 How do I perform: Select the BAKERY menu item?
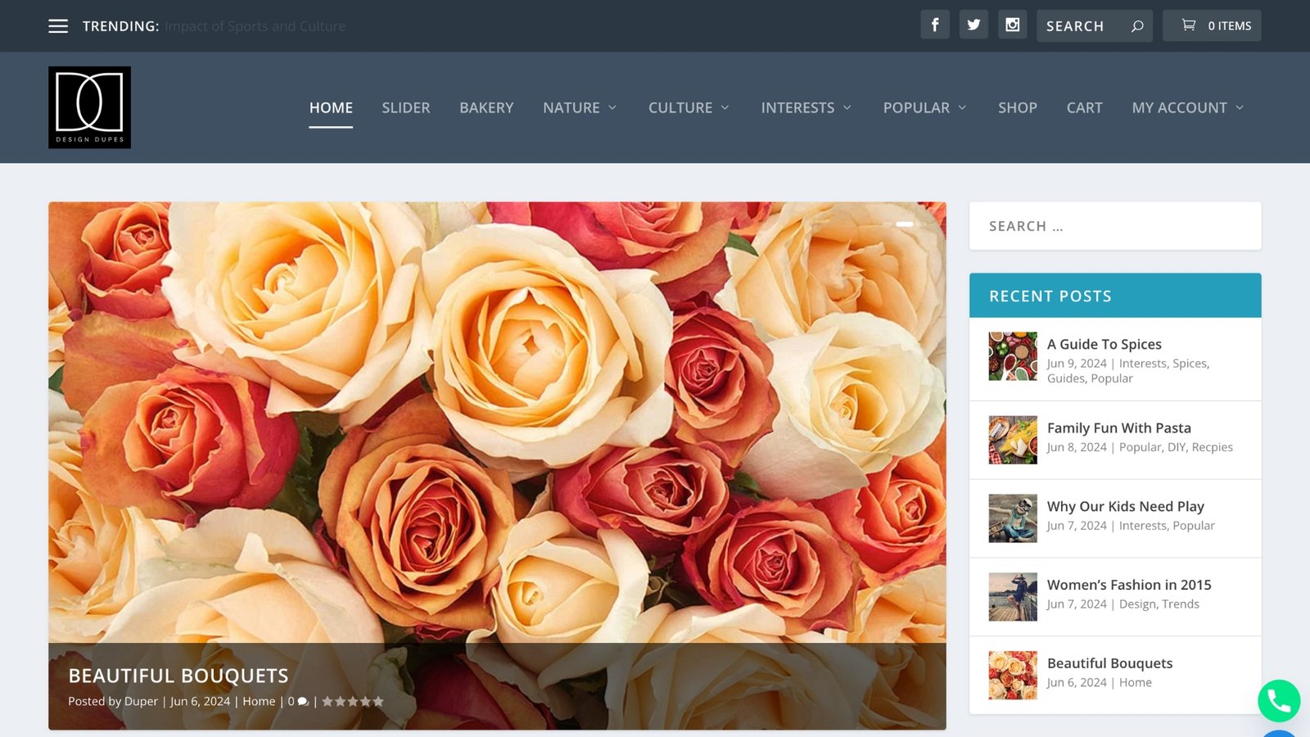(486, 107)
